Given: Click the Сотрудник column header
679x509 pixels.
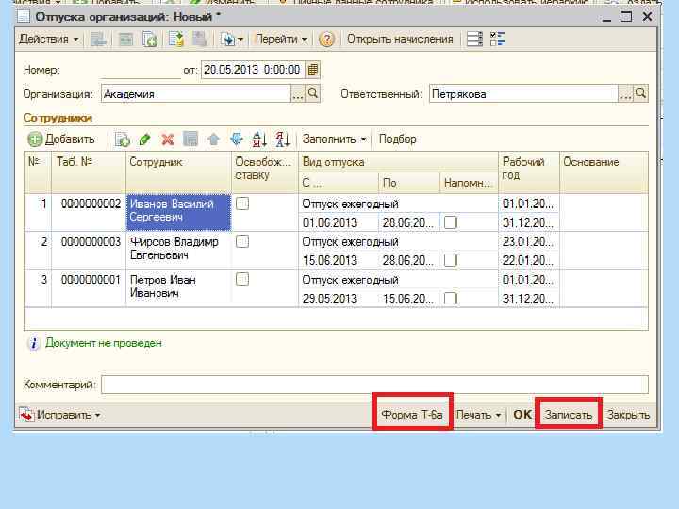Looking at the screenshot, I should tap(178, 172).
